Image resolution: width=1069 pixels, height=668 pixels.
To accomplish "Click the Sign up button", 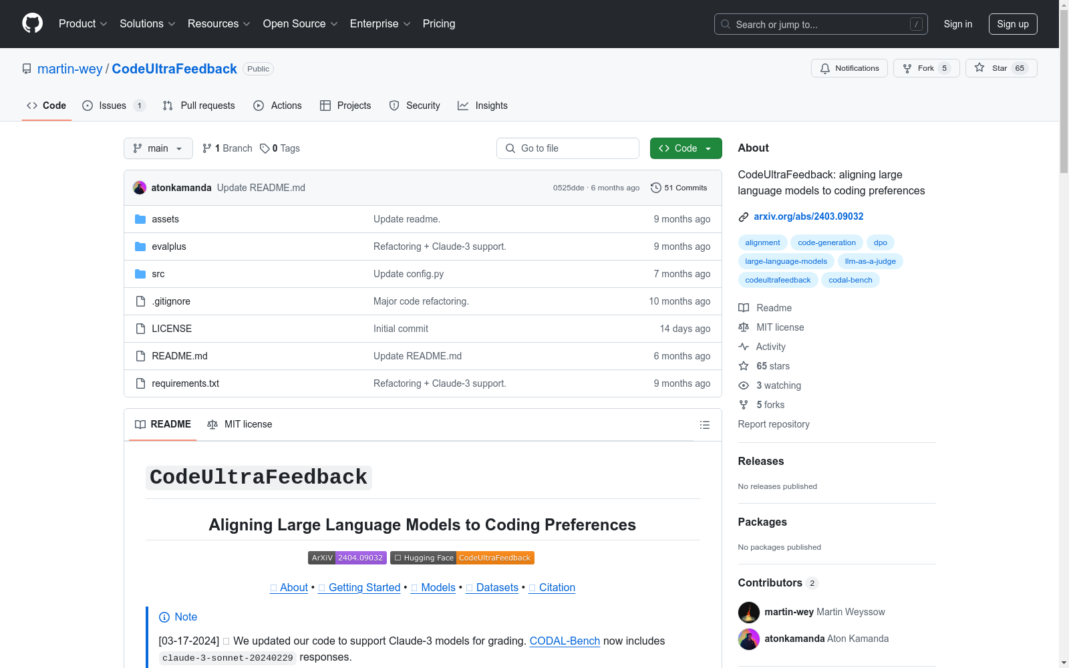I will point(1013,24).
